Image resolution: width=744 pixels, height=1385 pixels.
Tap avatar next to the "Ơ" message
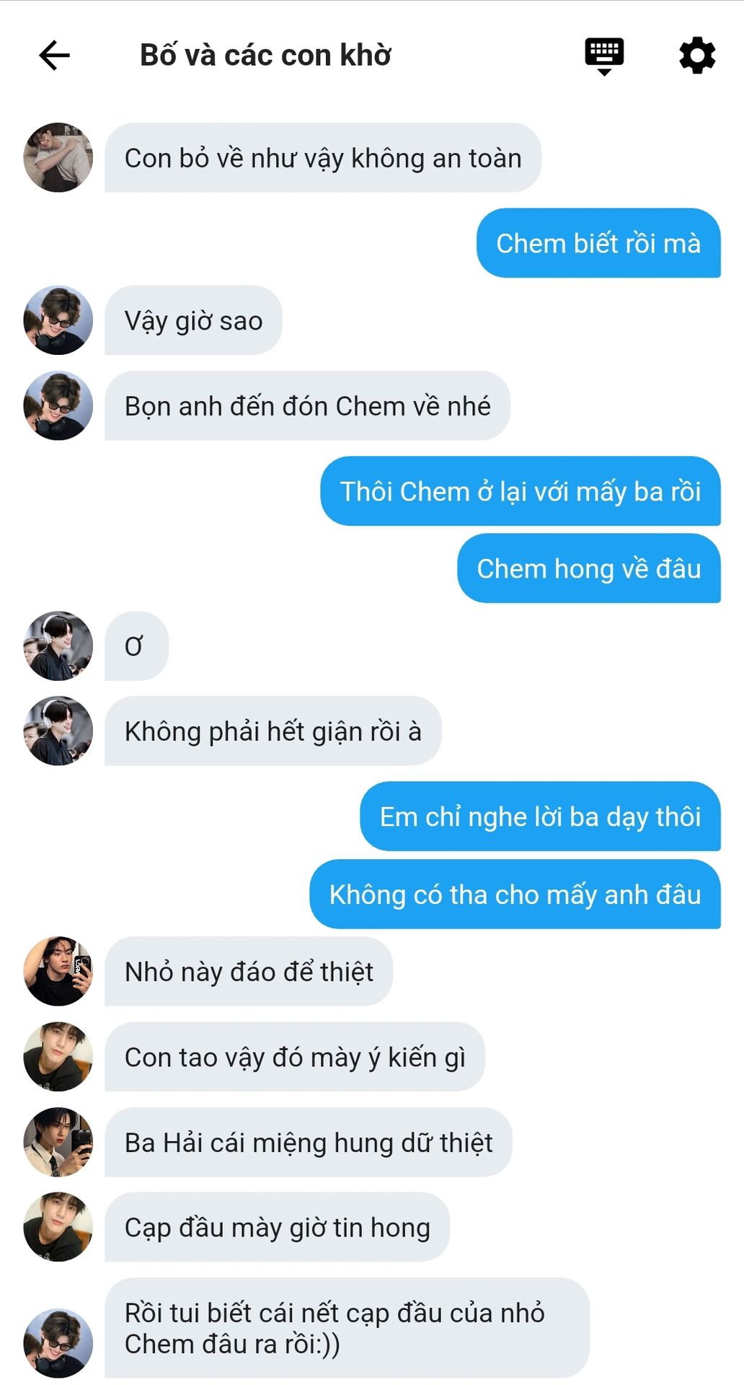click(58, 646)
